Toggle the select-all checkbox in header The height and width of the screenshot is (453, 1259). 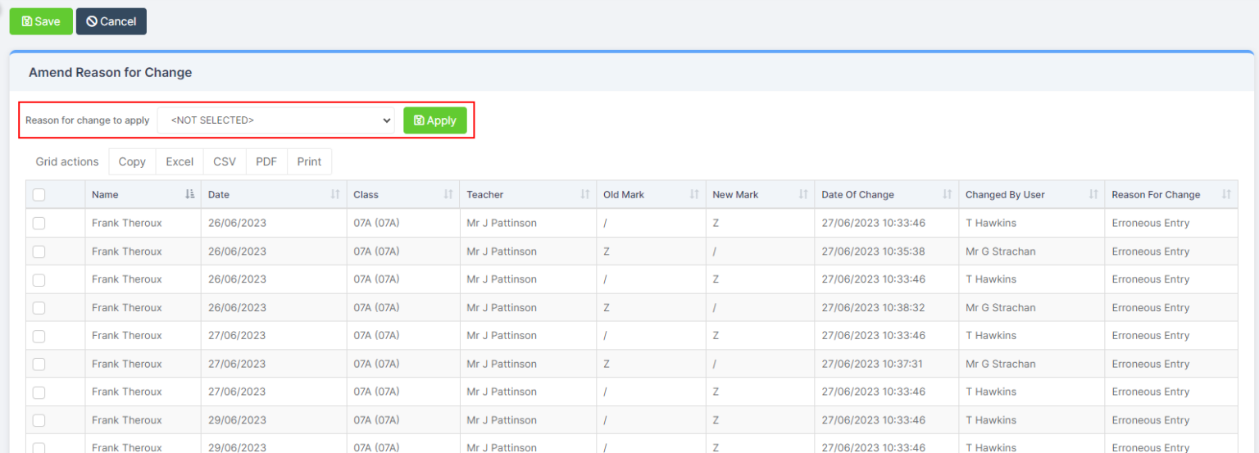pyautogui.click(x=39, y=195)
